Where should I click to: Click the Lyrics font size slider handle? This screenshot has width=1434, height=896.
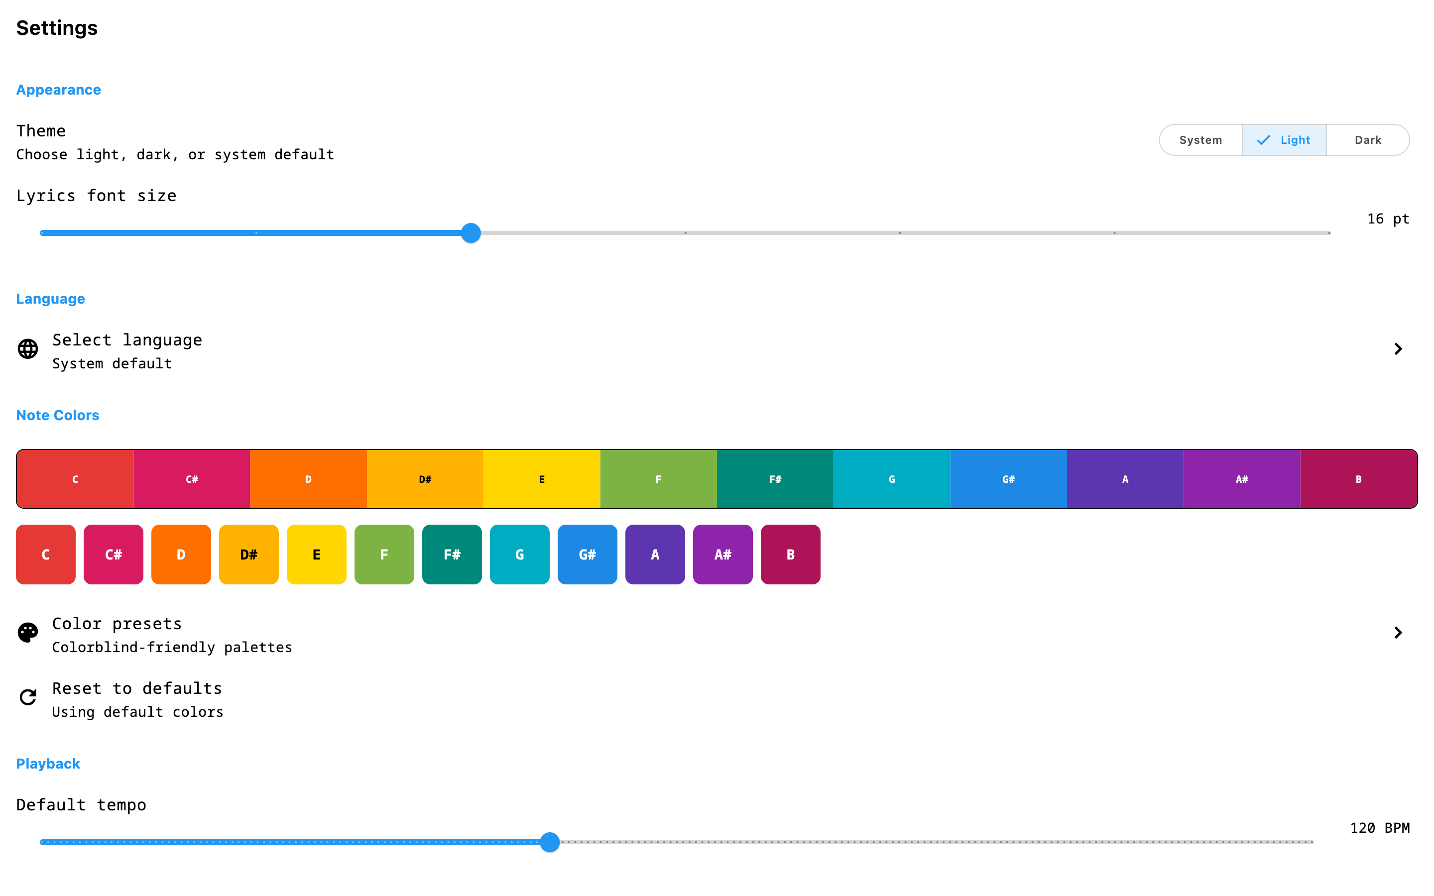471,233
